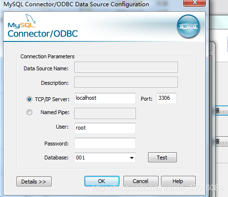
Task: Expand the Details >> section
Action: pos(34,182)
